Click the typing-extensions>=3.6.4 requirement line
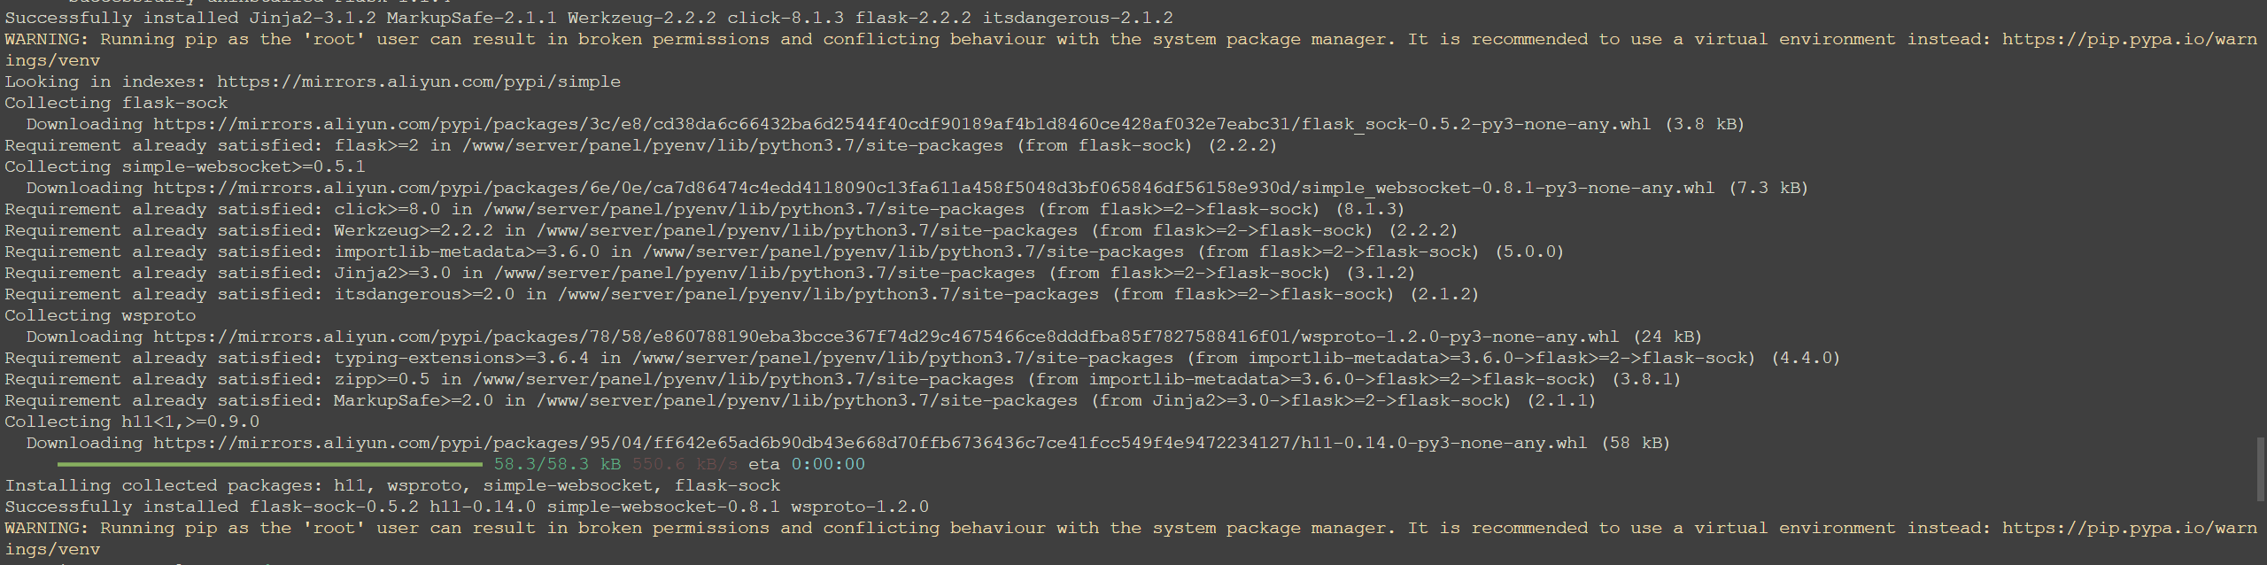Screen dimensions: 2267x565 [923, 358]
